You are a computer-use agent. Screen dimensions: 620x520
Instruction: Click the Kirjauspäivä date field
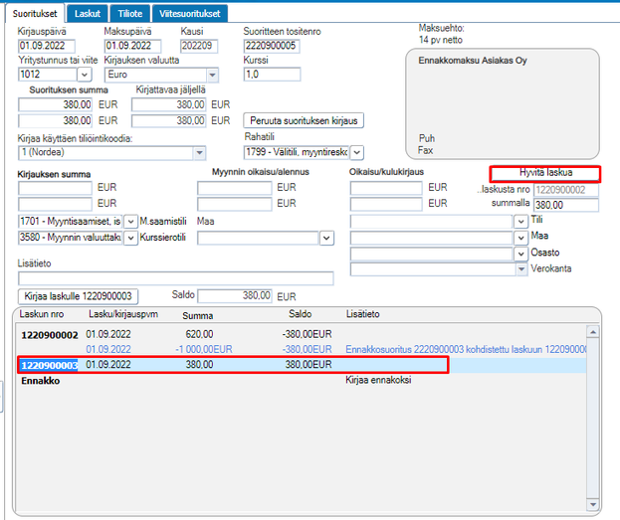(47, 46)
